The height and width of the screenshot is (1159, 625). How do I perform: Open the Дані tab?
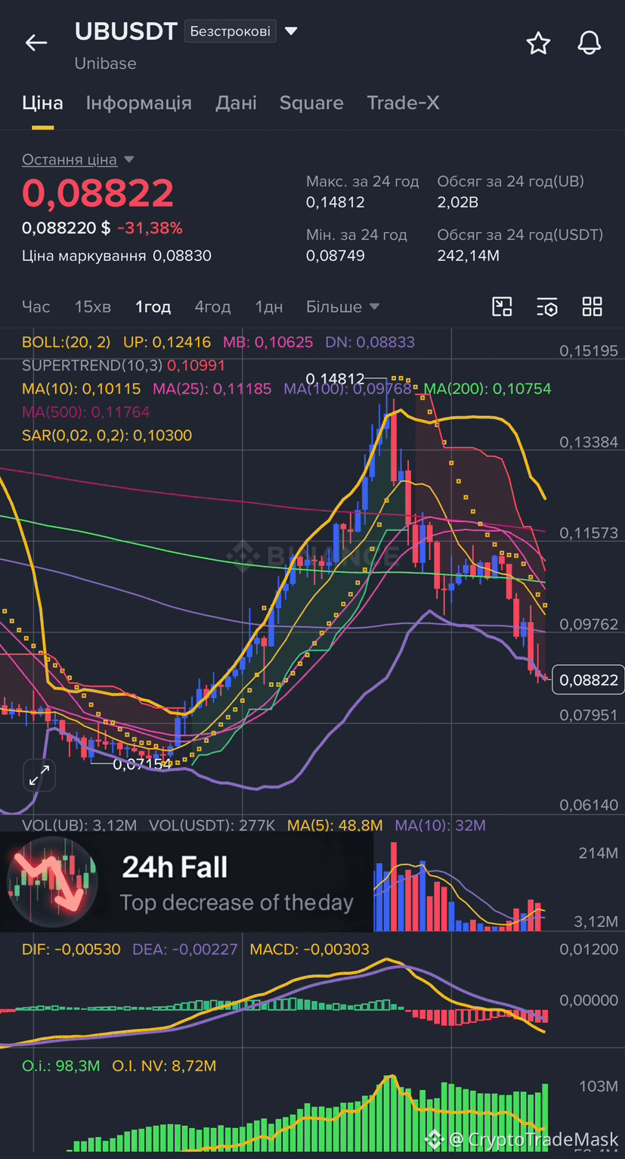pyautogui.click(x=236, y=103)
